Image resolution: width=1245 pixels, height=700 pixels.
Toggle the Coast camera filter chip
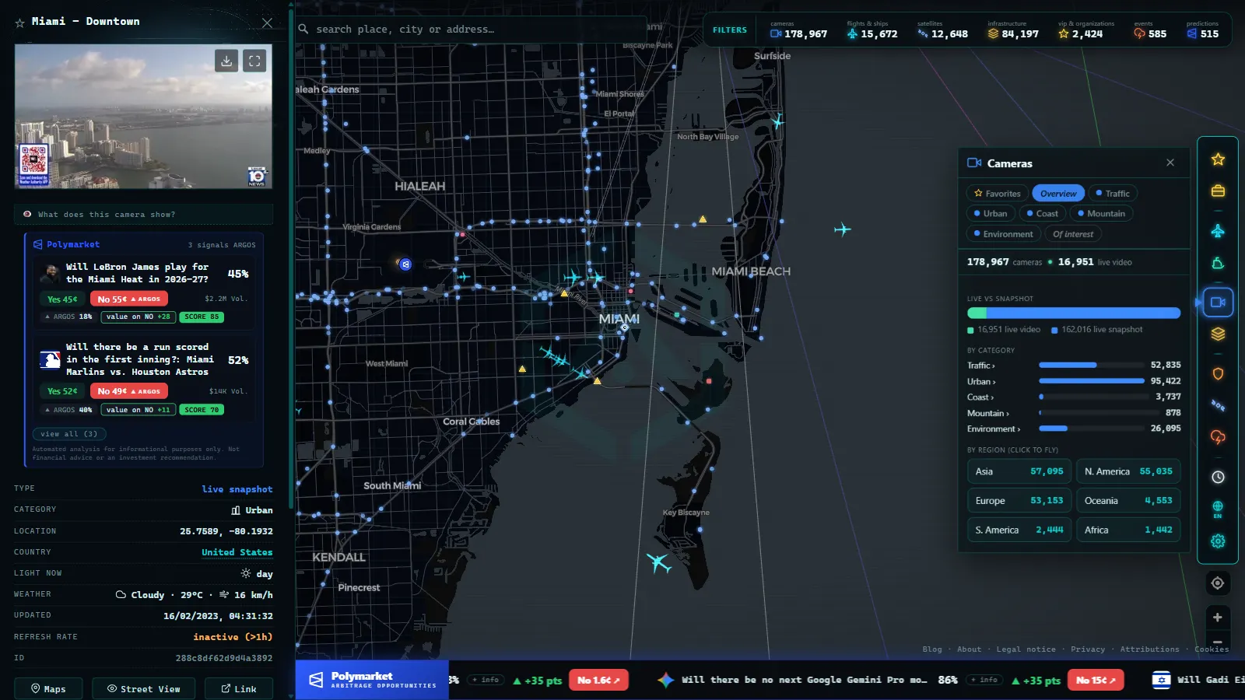[1042, 213]
